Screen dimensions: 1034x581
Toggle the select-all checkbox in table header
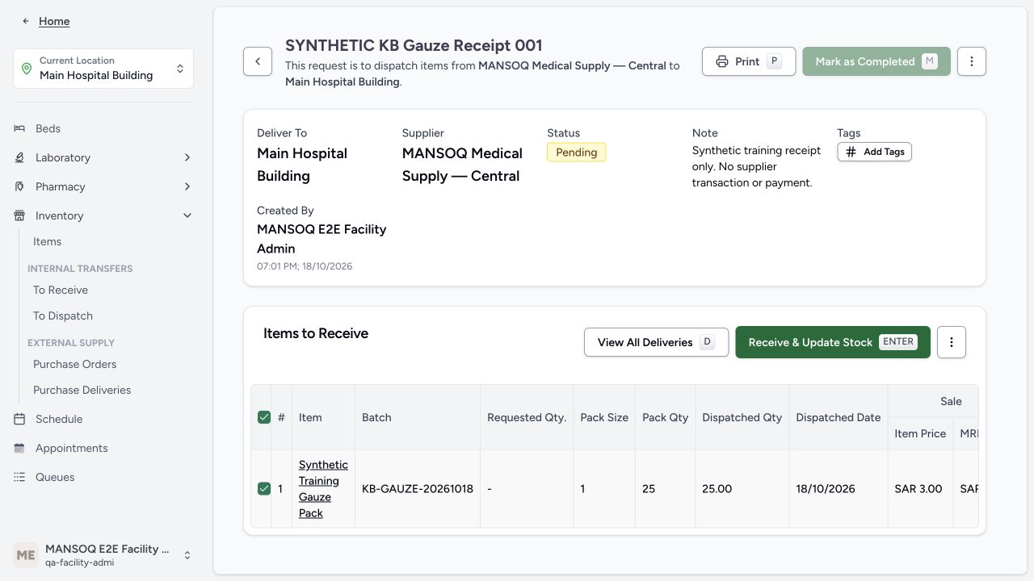pos(263,417)
